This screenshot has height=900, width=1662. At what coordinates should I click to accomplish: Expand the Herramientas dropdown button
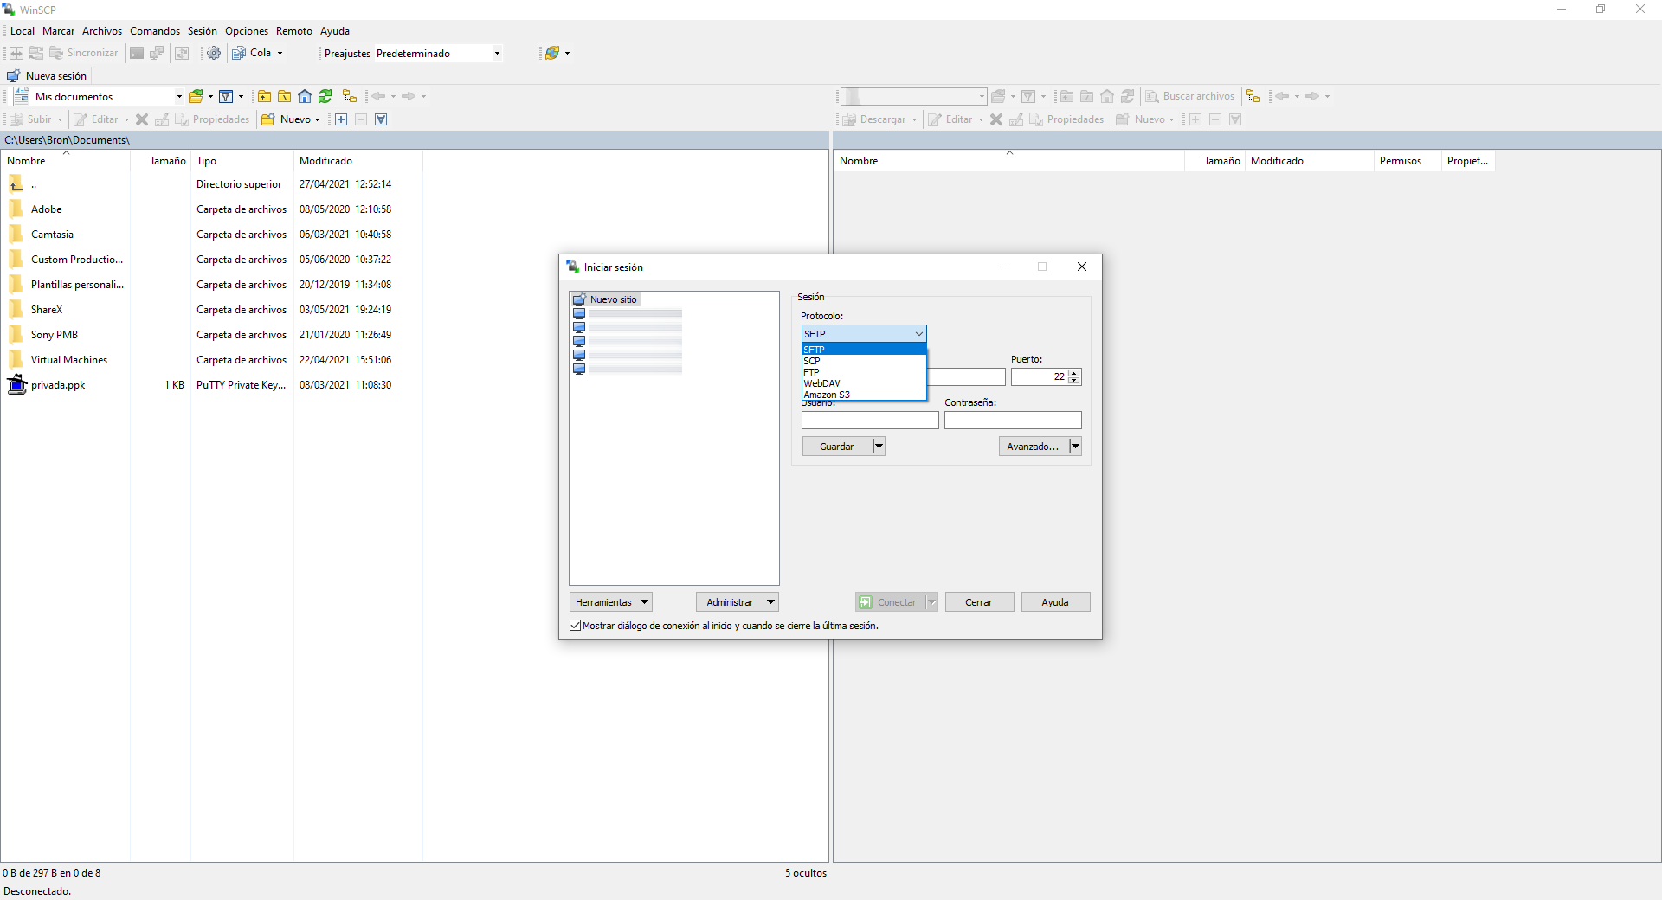click(x=611, y=602)
